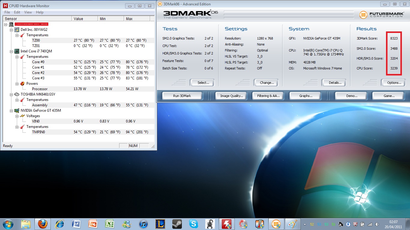Collapse the Intel Core i7 740QM node
This screenshot has width=410, height=230.
tap(11, 51)
